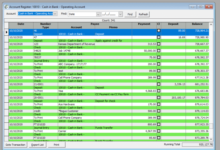Open the Account dropdown list

tap(55, 14)
